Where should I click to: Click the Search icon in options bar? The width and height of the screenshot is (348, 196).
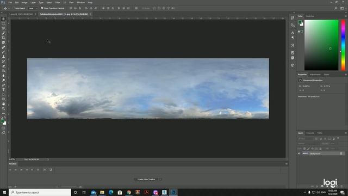click(x=336, y=8)
